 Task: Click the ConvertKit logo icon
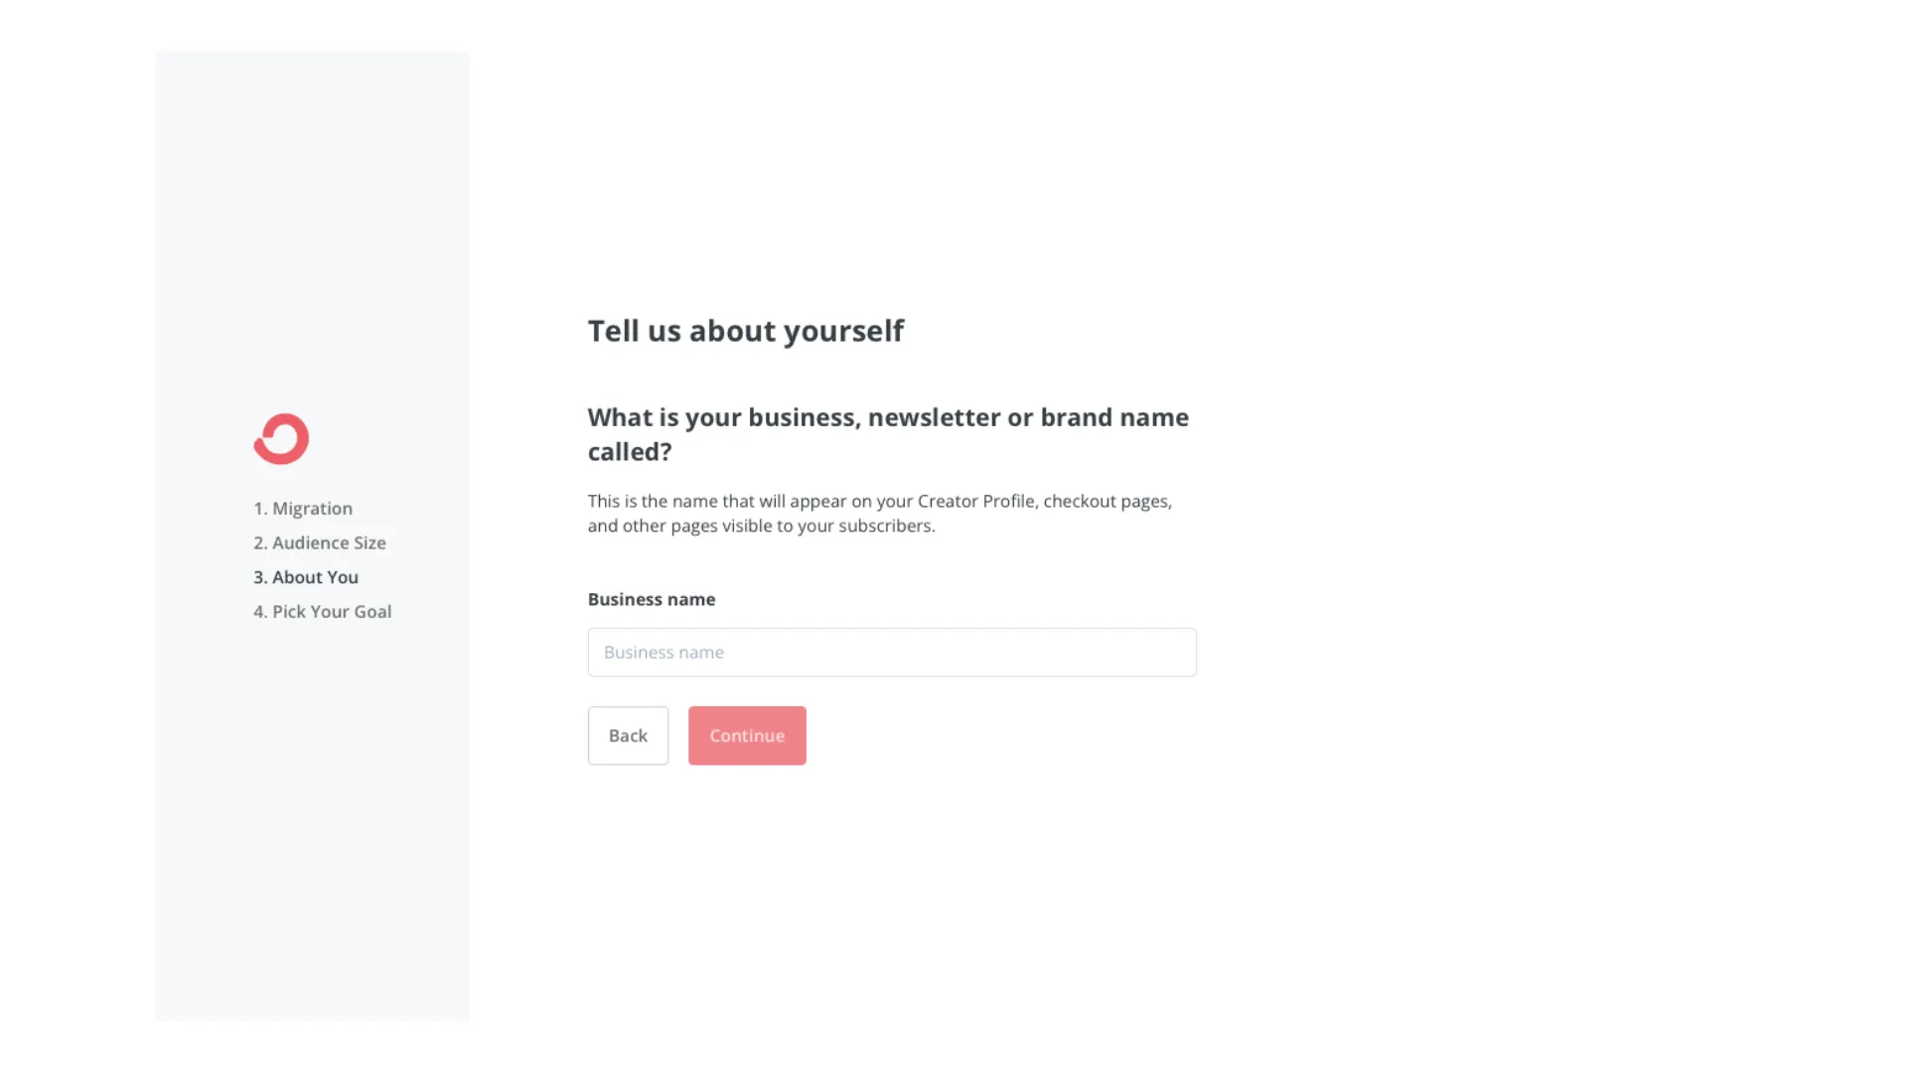pyautogui.click(x=281, y=439)
